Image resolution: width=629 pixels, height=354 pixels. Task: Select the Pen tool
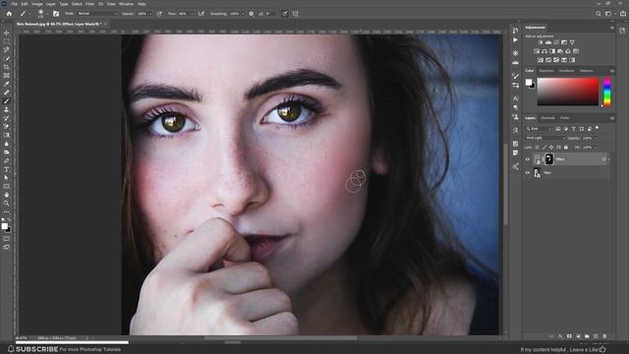pos(7,160)
